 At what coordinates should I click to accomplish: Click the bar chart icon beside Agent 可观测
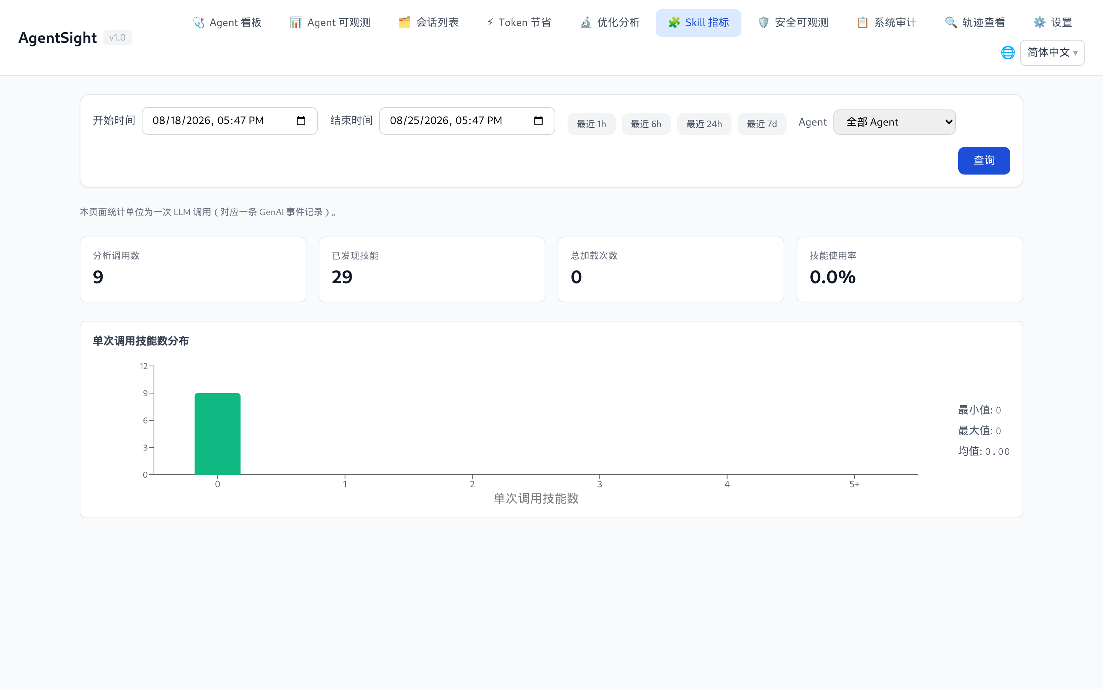click(296, 22)
